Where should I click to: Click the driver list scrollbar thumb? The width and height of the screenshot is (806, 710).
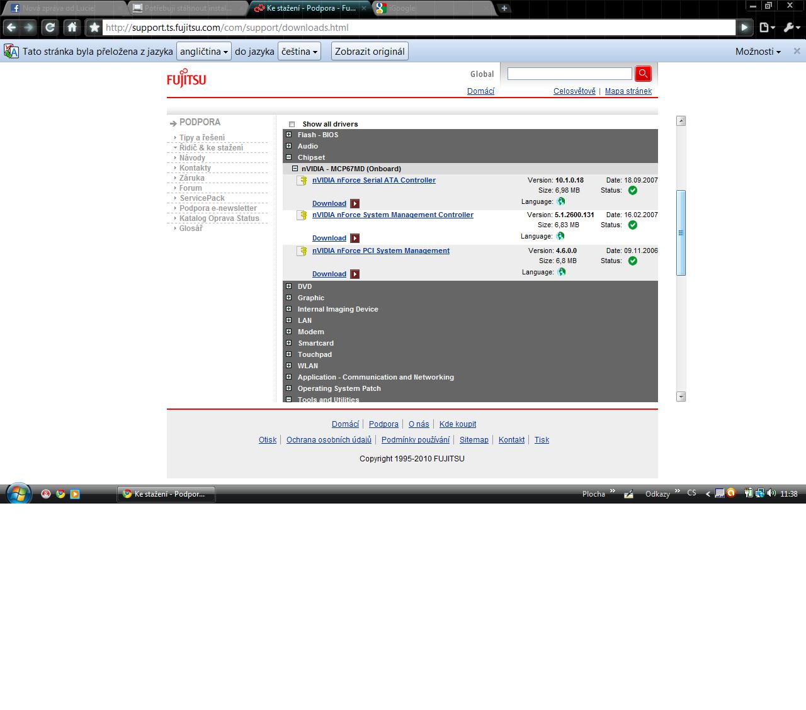(x=681, y=233)
